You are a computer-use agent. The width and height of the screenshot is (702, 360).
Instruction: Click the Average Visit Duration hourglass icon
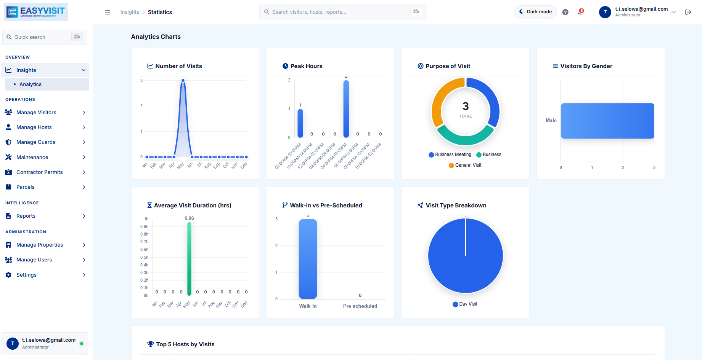pos(149,205)
